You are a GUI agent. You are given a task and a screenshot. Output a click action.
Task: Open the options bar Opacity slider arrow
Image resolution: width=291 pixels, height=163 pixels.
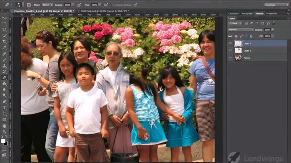click(73, 5)
